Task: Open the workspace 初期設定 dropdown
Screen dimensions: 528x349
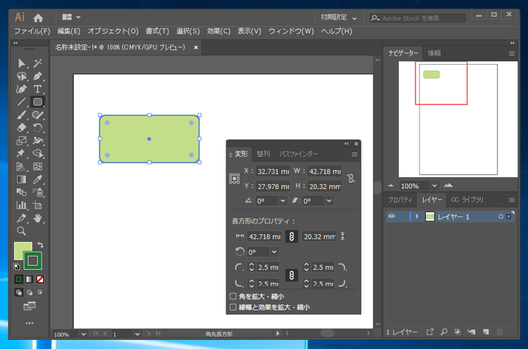Action: pyautogui.click(x=338, y=17)
